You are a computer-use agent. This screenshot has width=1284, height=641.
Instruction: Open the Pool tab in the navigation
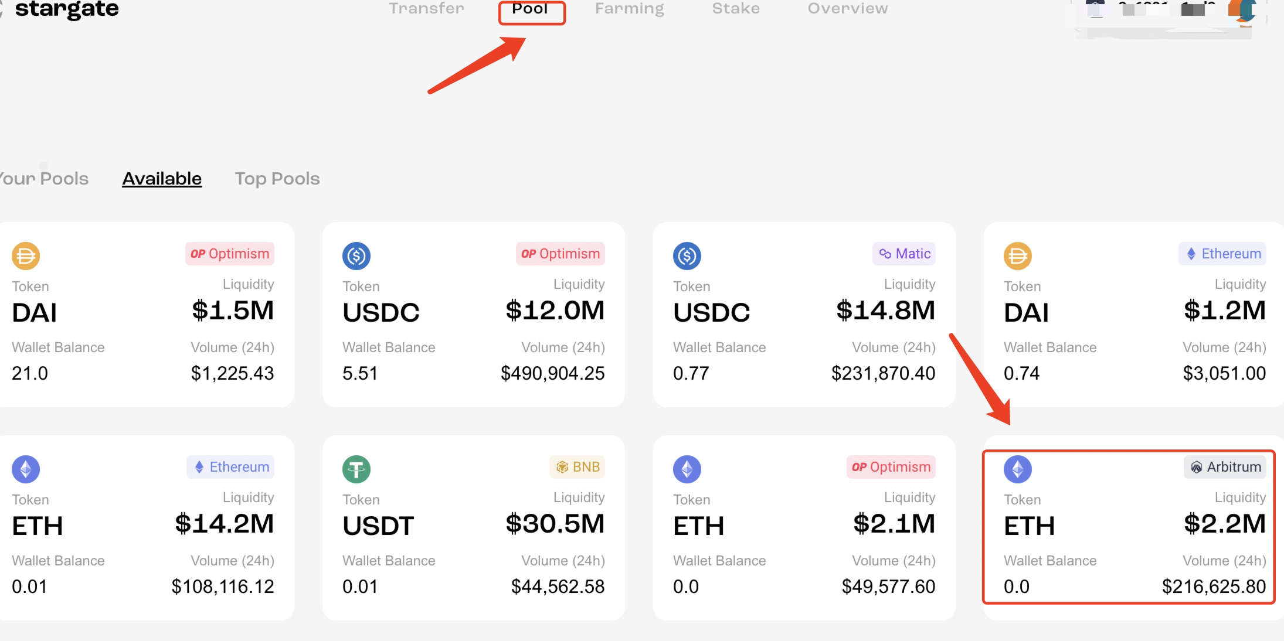pyautogui.click(x=531, y=9)
